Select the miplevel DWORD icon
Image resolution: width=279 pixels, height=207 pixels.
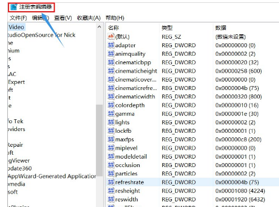pos(111,148)
